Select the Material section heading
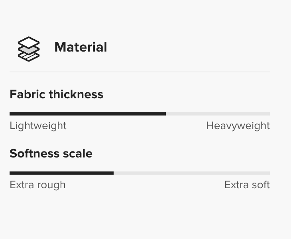 [x=81, y=47]
